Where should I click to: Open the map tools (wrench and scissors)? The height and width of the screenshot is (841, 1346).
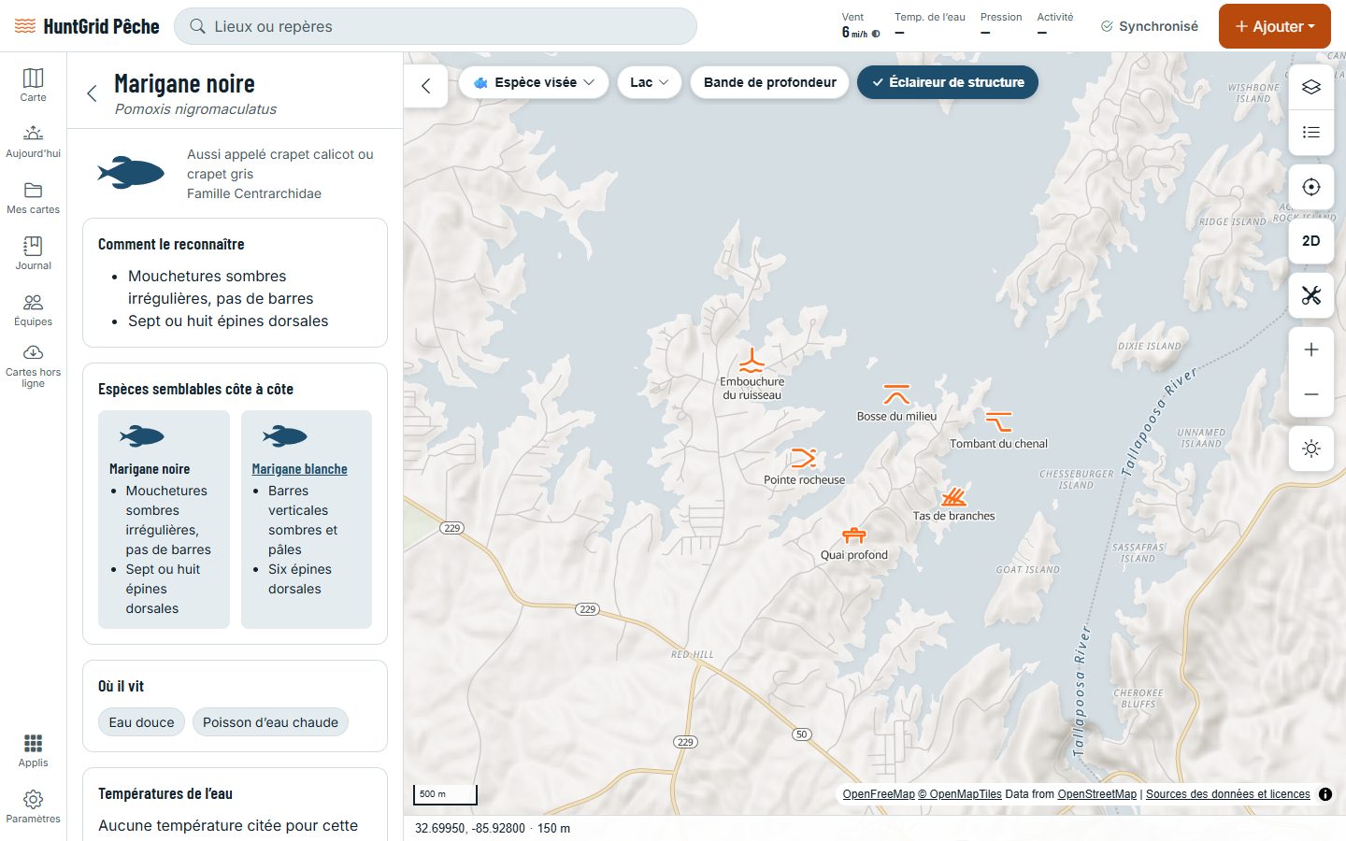[1311, 295]
